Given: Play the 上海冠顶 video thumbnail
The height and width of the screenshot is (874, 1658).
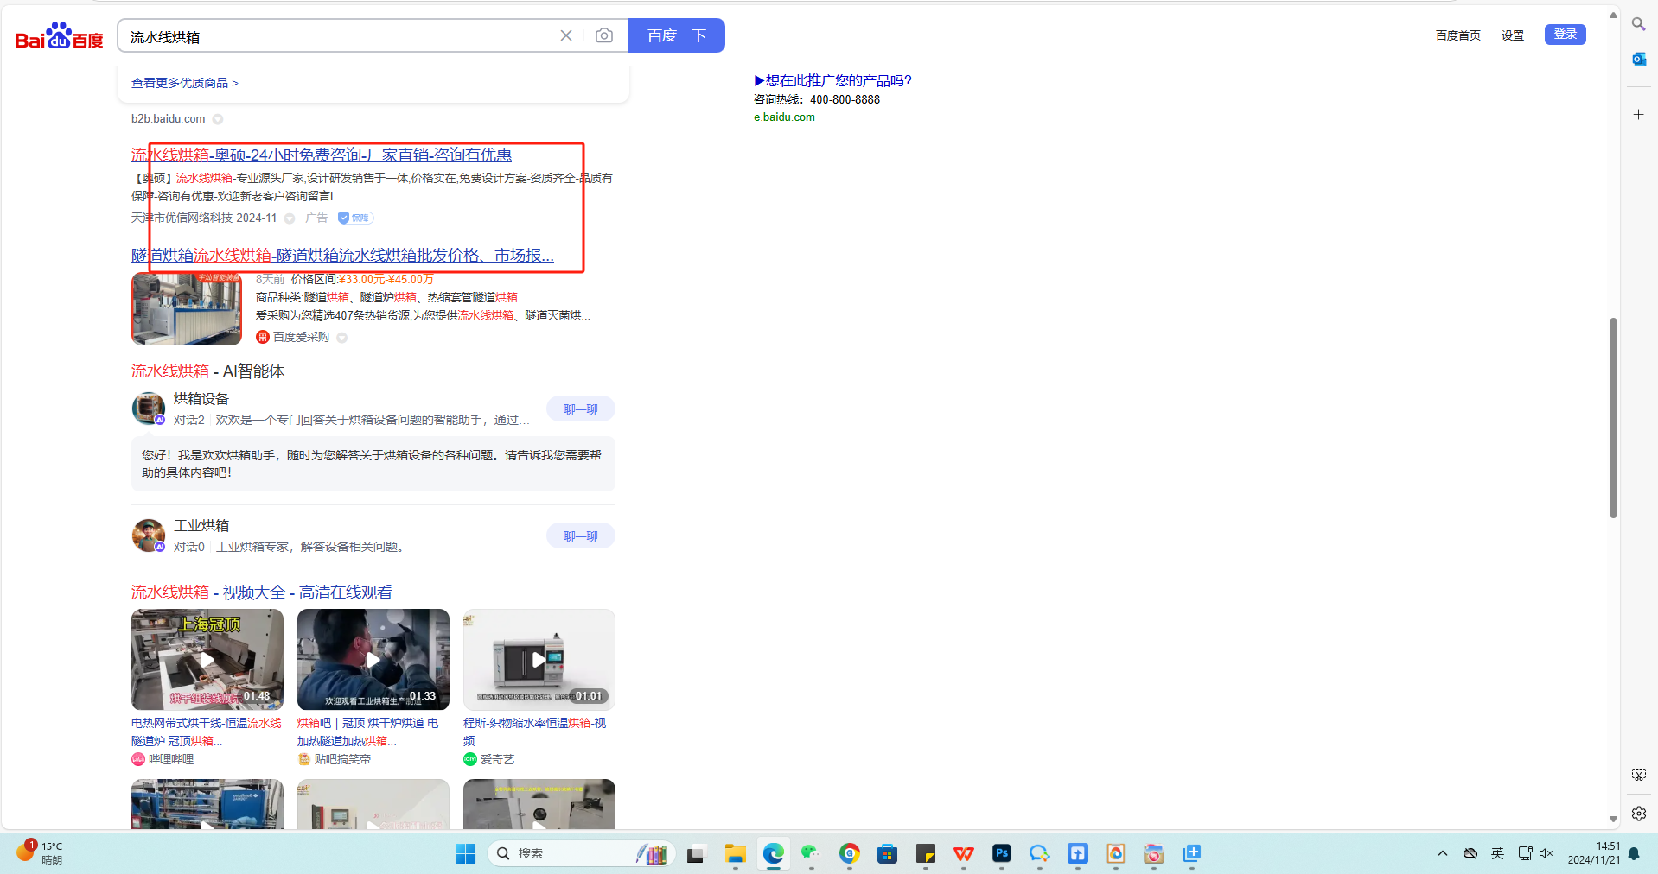Looking at the screenshot, I should [207, 659].
